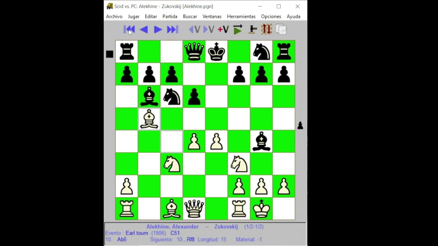Select the white pawn on d4
Image resolution: width=438 pixels, height=246 pixels.
click(x=194, y=141)
